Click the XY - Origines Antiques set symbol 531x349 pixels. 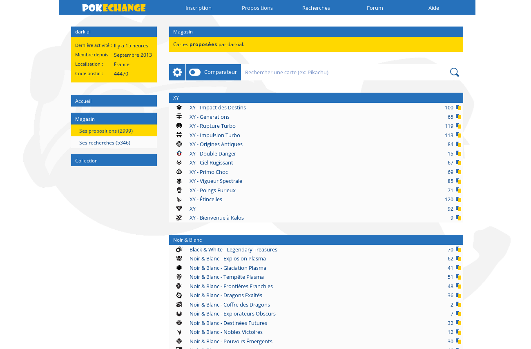coord(179,144)
